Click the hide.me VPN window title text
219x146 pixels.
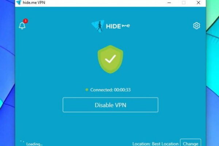34,3
